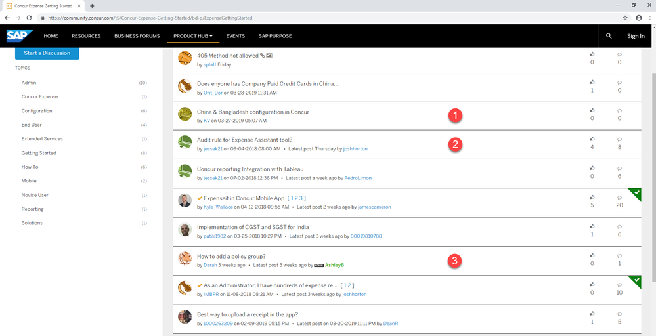656x336 pixels.
Task: Open SAP PURPOSE menu item
Action: pyautogui.click(x=275, y=36)
